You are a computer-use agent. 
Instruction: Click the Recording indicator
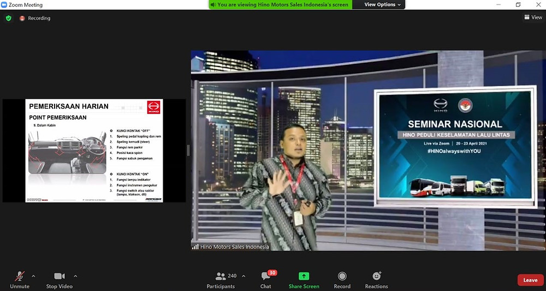click(35, 18)
